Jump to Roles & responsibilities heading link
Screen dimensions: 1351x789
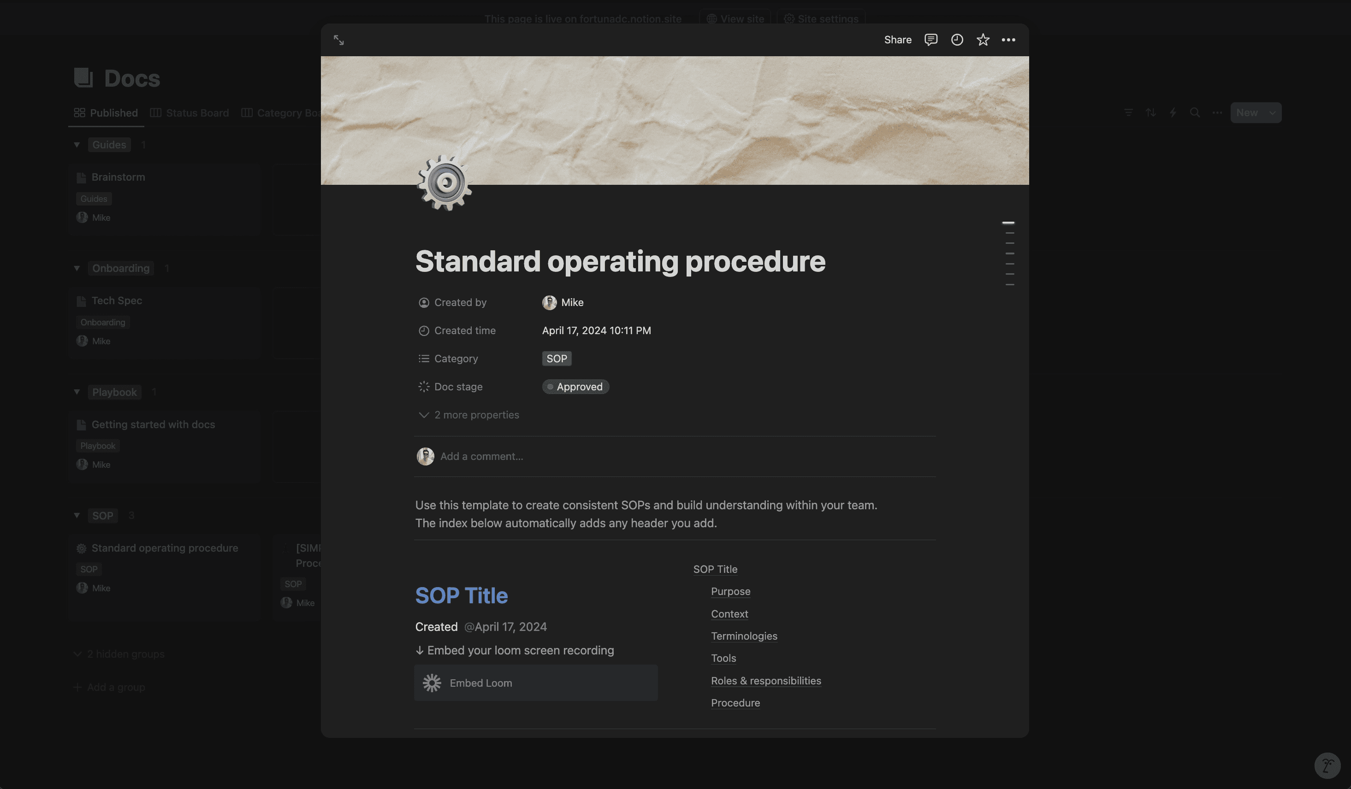click(x=765, y=681)
